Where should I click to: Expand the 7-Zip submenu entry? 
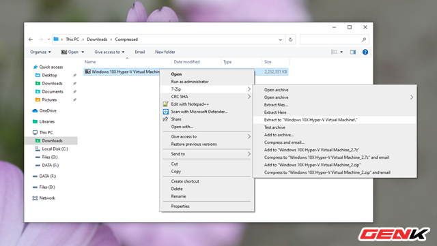(207, 89)
